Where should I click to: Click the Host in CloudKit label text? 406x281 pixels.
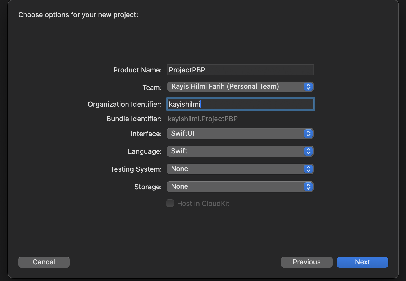coord(203,204)
